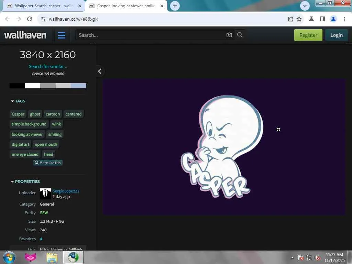Click the More like this button
352x264 pixels.
click(x=48, y=163)
